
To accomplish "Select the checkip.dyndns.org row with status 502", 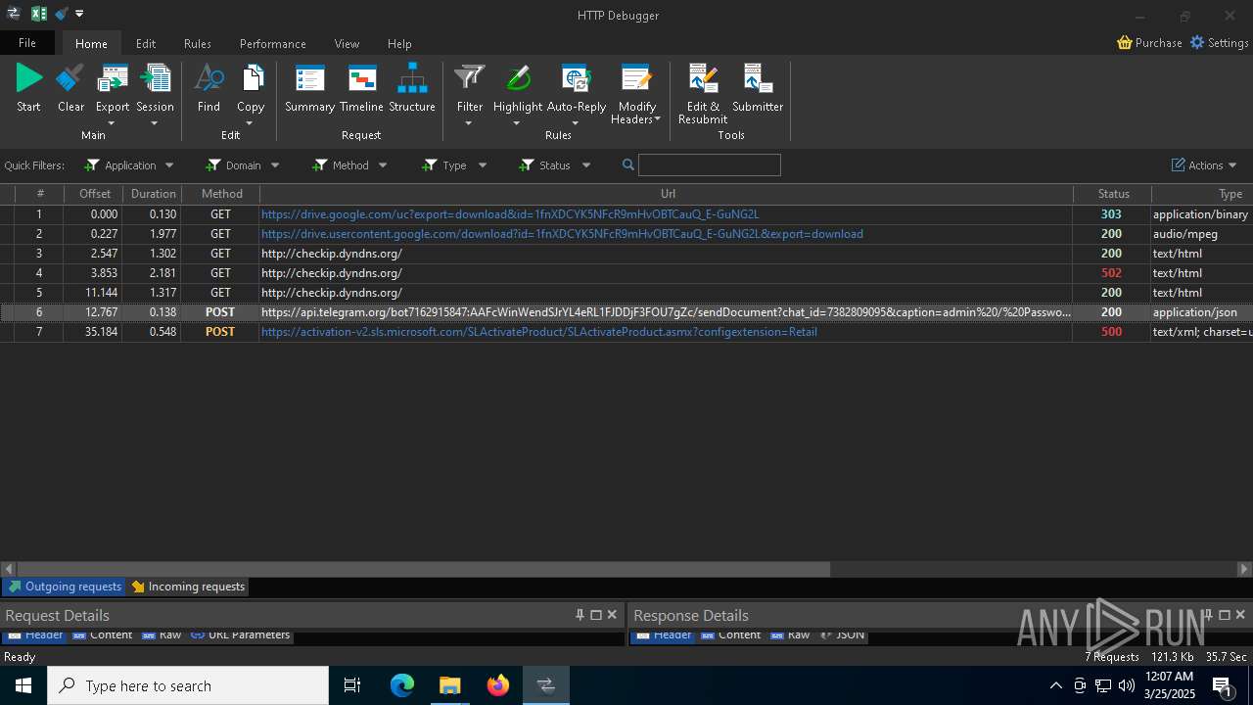I will click(x=626, y=273).
